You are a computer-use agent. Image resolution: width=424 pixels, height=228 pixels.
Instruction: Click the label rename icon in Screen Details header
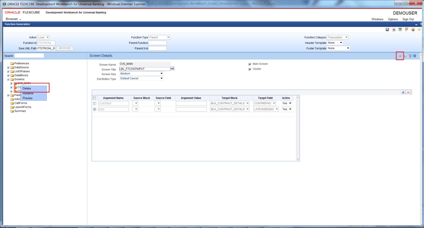[405, 56]
